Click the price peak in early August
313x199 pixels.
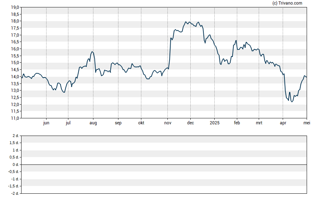coord(92,52)
